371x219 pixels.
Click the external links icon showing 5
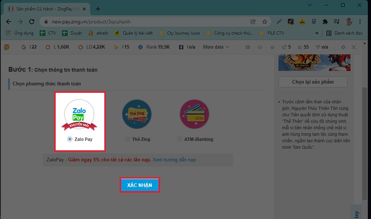pyautogui.click(x=284, y=47)
